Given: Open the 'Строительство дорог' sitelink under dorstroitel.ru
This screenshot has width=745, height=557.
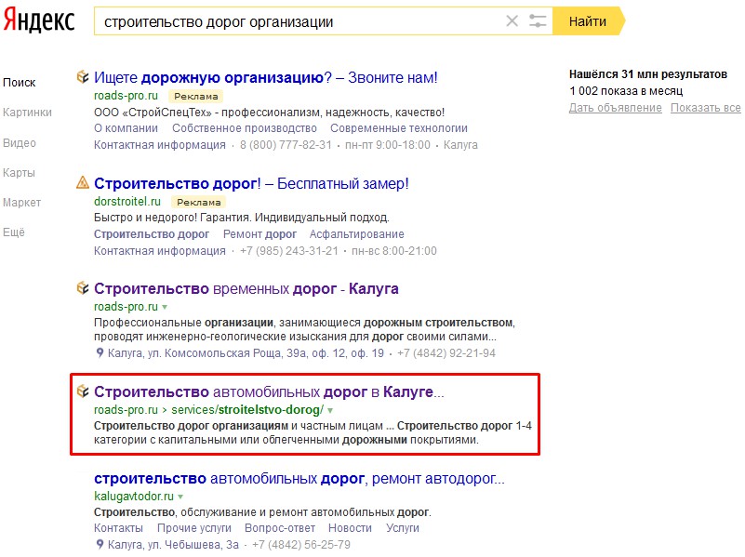Looking at the screenshot, I should (x=152, y=234).
